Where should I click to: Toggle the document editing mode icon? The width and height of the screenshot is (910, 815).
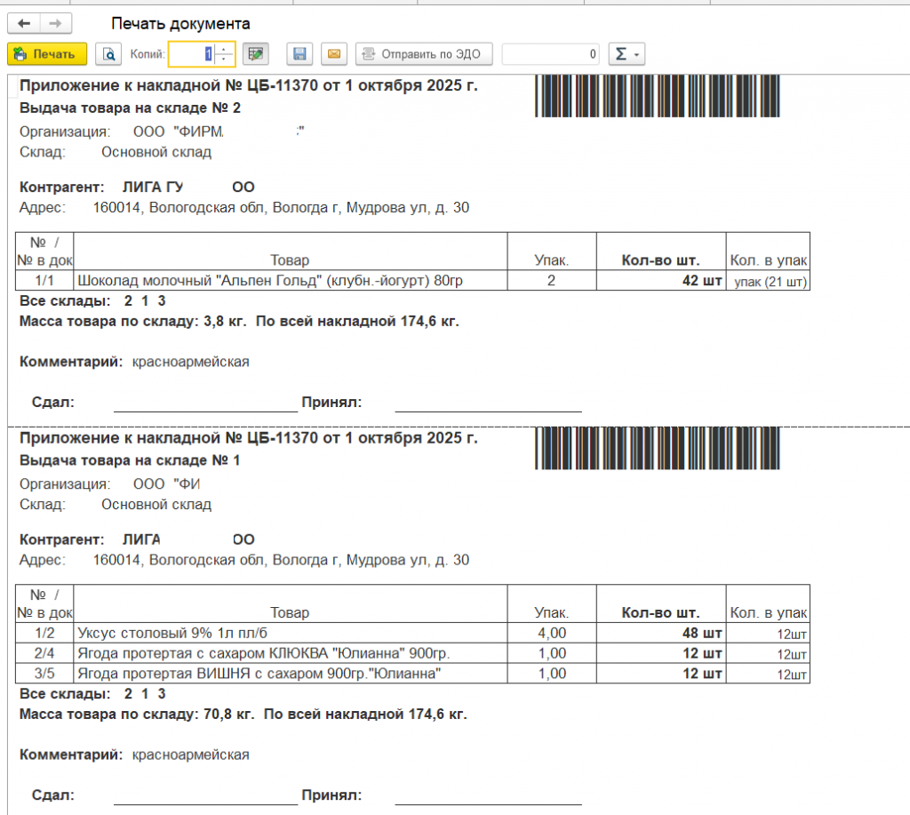pyautogui.click(x=255, y=54)
